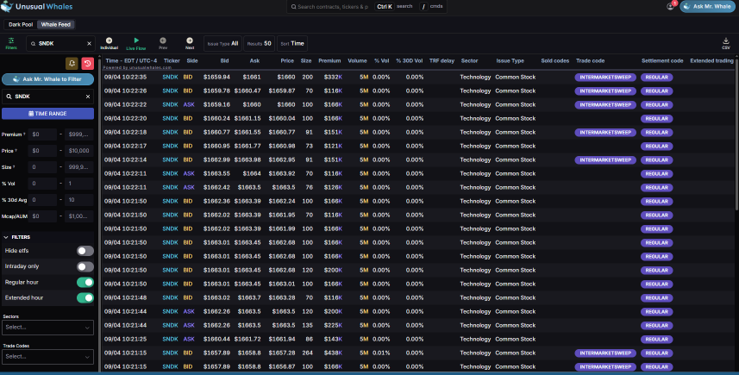Click the Volume column header
The height and width of the screenshot is (375, 739).
[x=357, y=60]
